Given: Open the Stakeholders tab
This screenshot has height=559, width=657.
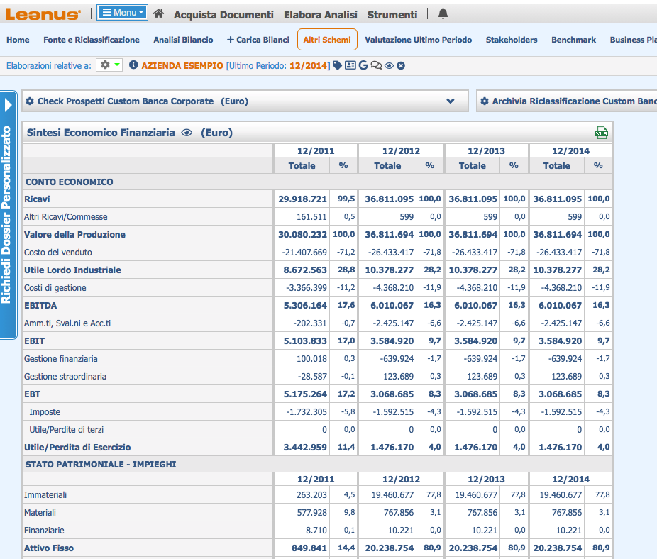Looking at the screenshot, I should tap(511, 40).
